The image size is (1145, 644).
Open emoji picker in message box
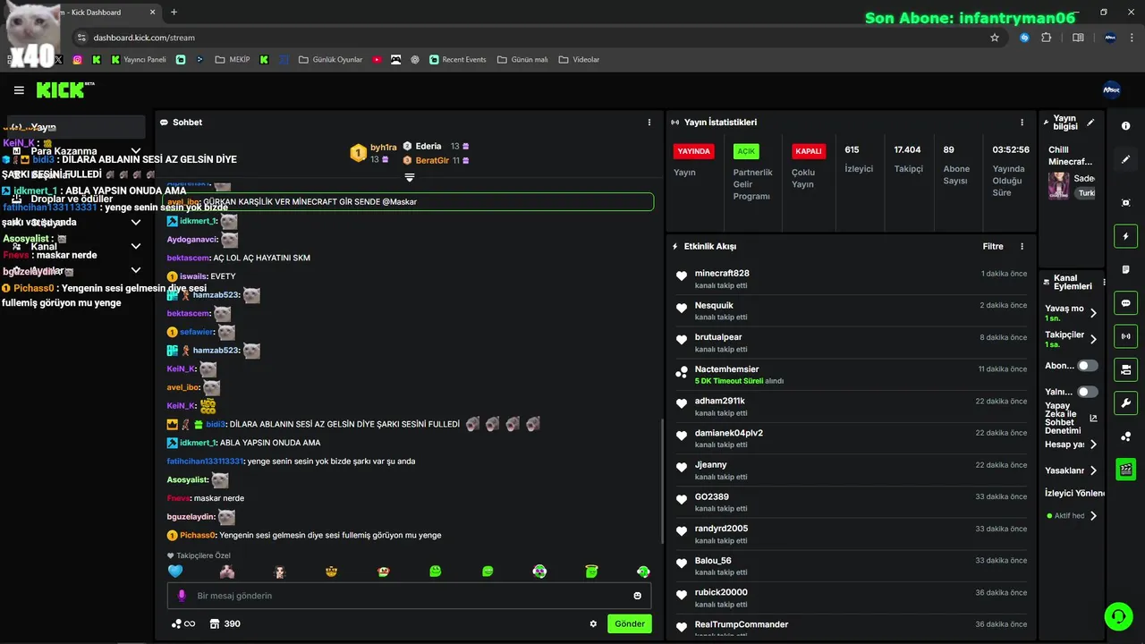pos(638,596)
